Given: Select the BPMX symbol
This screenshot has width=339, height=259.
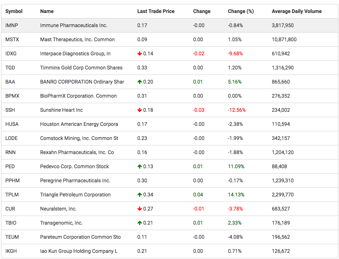Looking at the screenshot, I should coord(12,96).
